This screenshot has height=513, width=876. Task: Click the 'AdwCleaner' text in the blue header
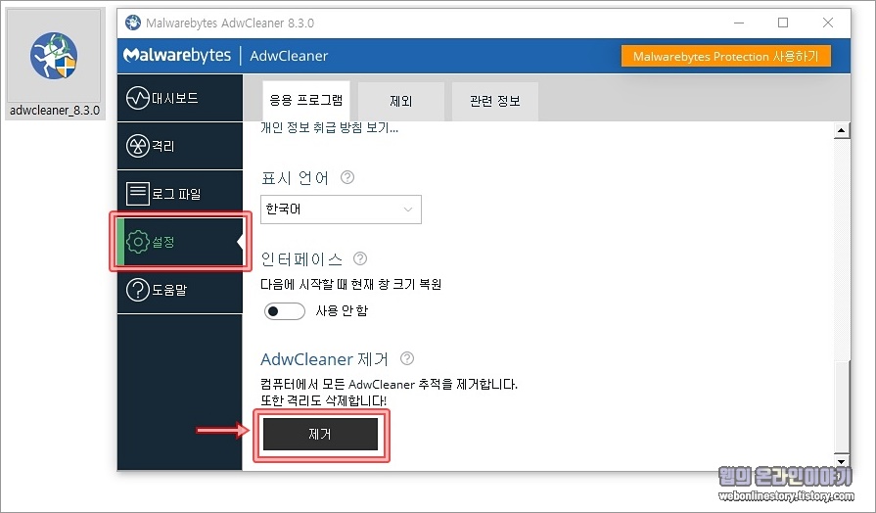289,56
